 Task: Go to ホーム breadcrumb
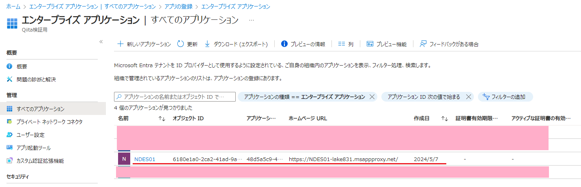point(13,6)
